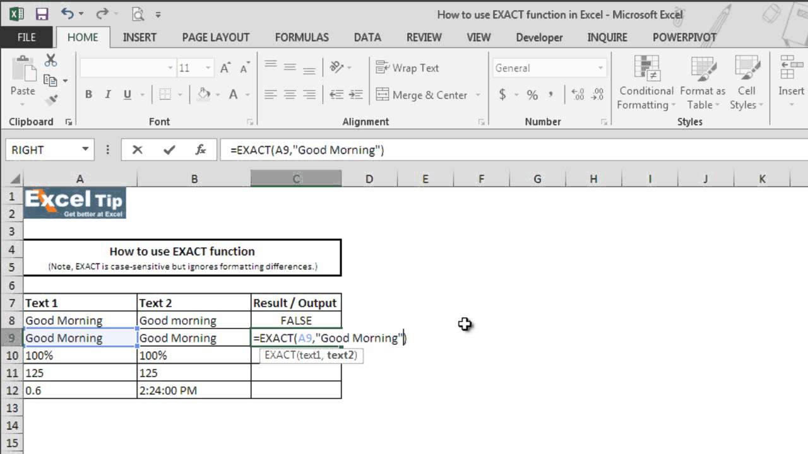Select cell containing 2:24:00 PM

pyautogui.click(x=194, y=390)
